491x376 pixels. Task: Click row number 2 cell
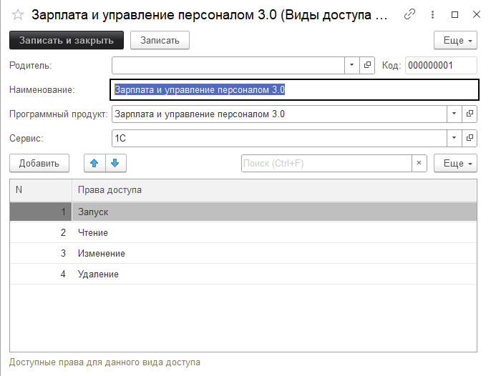[x=41, y=232]
